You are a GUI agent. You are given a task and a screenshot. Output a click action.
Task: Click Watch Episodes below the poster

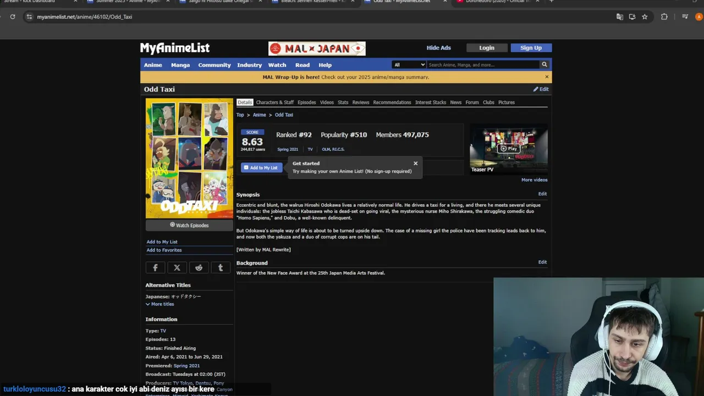pyautogui.click(x=189, y=225)
